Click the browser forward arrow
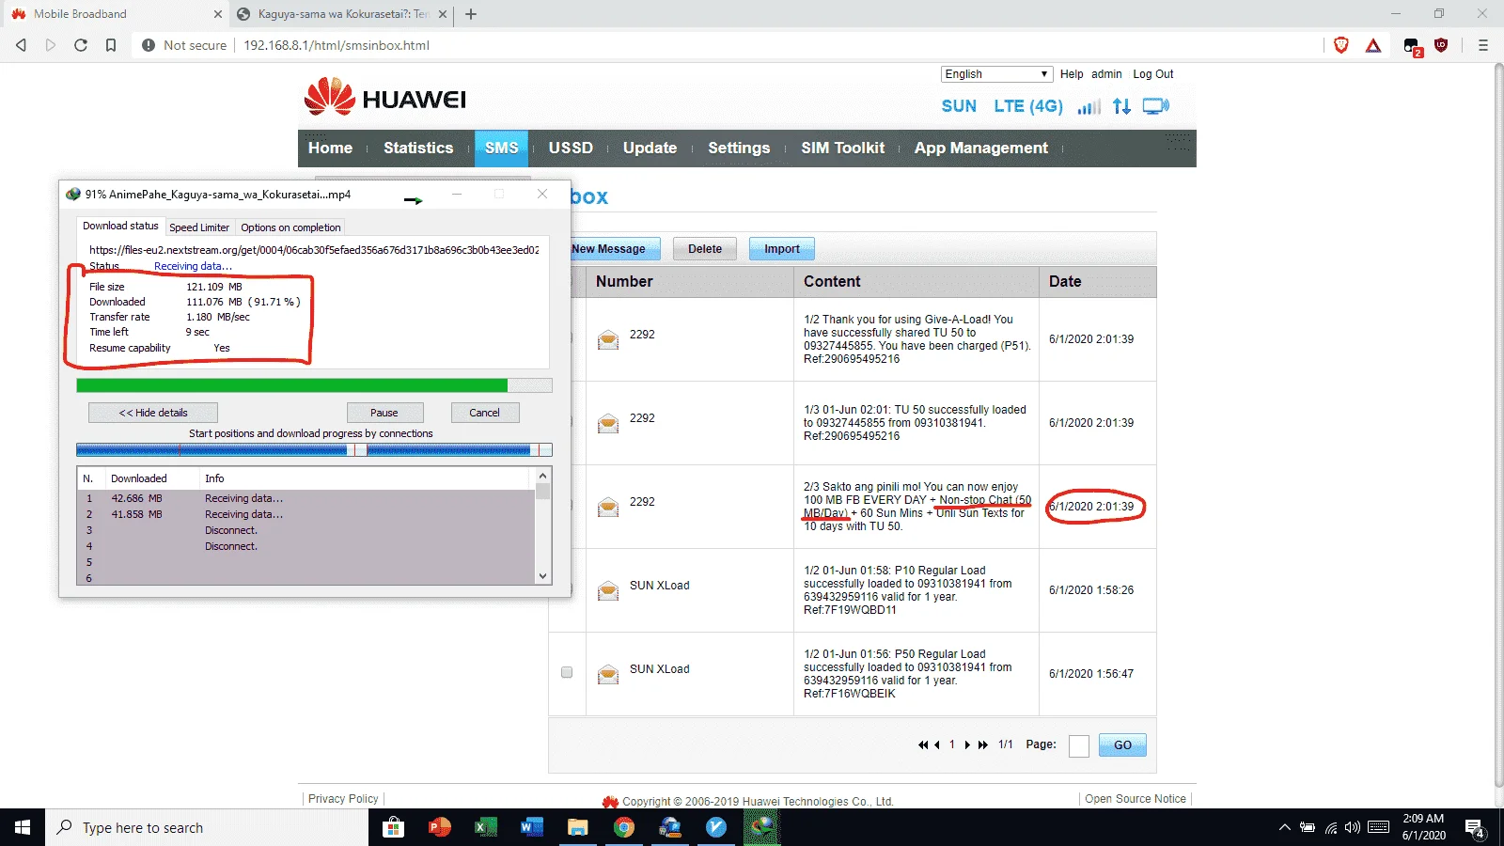This screenshot has height=846, width=1504. (x=51, y=45)
